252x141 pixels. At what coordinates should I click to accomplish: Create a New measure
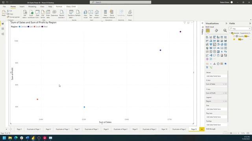[106, 14]
